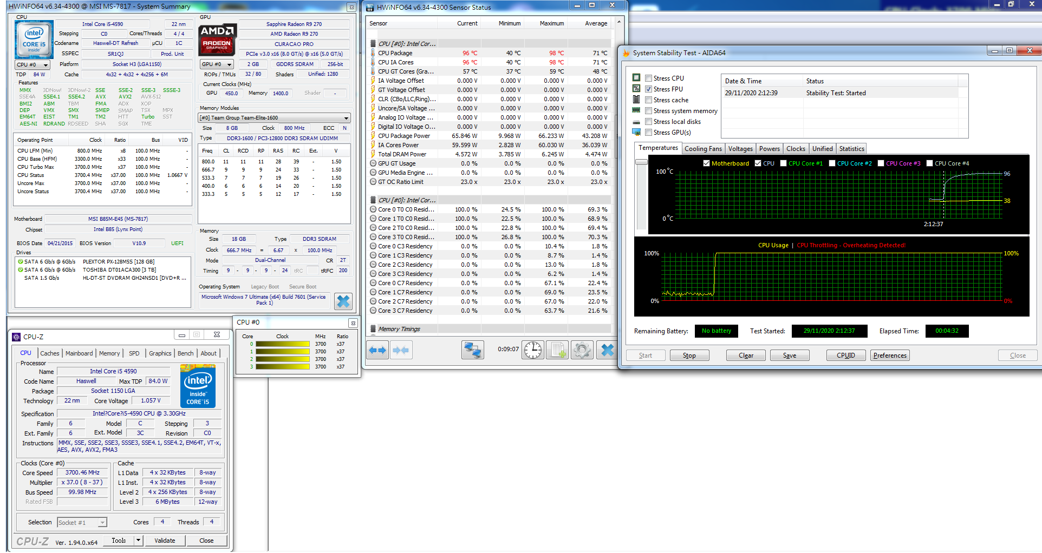
Task: Click the Intel Core i5 logo in System Summary
Action: 34,39
